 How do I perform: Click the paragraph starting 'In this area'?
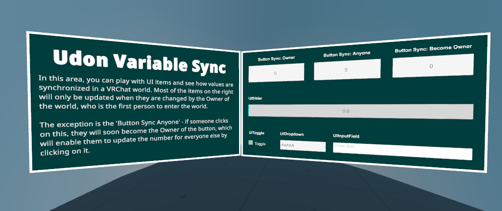tap(136, 92)
